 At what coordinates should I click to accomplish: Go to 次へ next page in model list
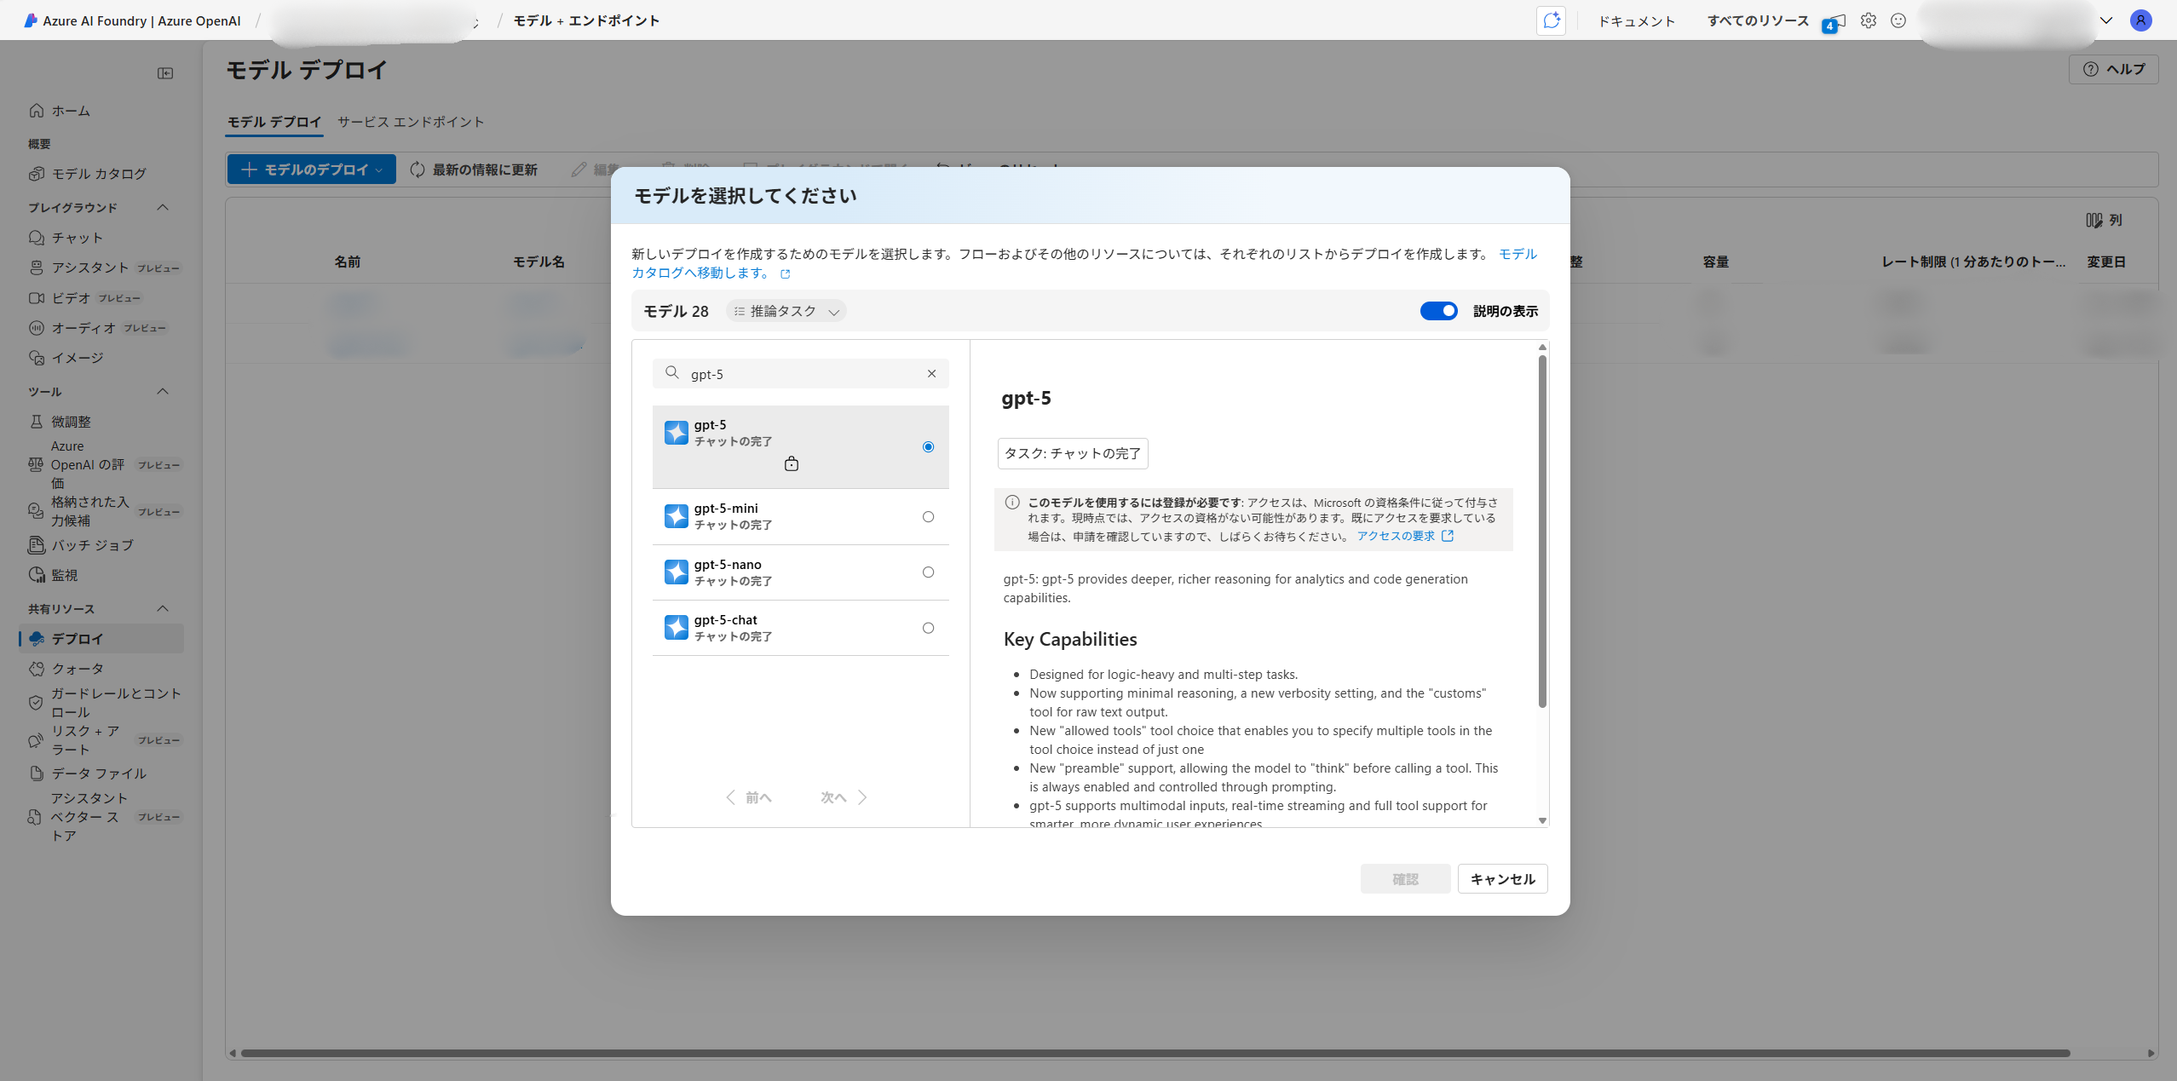pyautogui.click(x=844, y=798)
